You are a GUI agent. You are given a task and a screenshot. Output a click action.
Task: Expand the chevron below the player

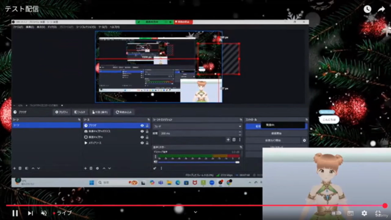coord(195,212)
